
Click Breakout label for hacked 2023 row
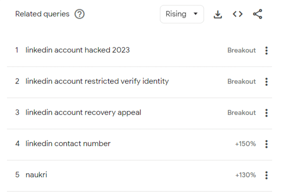click(241, 50)
